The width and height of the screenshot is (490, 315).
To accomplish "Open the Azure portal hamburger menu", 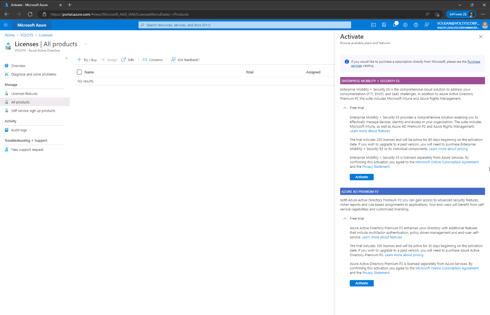I will coord(6,25).
